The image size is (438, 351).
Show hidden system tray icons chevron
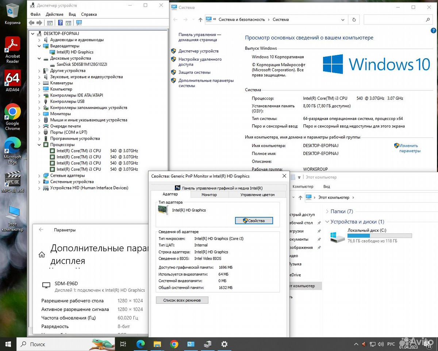(356, 344)
